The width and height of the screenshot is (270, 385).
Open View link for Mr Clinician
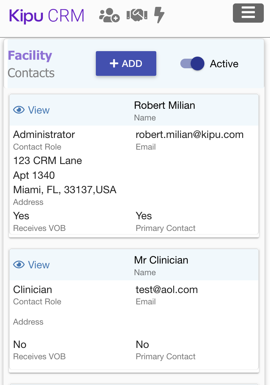click(x=38, y=265)
